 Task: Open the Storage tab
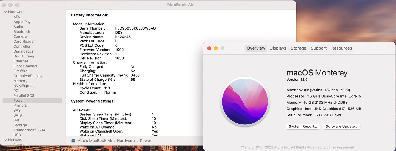298,48
